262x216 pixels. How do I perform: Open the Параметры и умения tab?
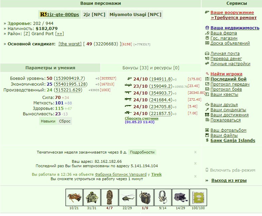pyautogui.click(x=50, y=68)
